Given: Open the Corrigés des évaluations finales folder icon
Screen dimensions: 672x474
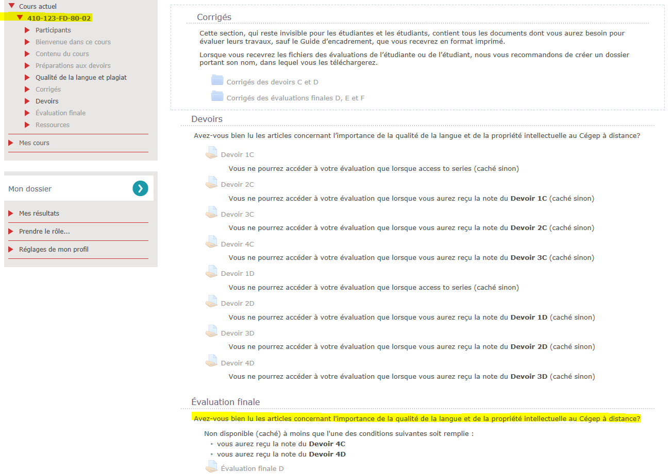Looking at the screenshot, I should [217, 96].
